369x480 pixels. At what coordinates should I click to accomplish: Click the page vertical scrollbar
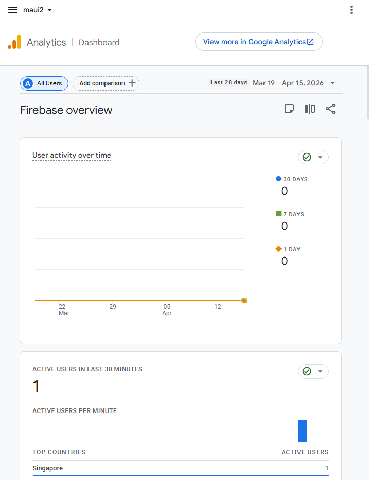click(x=367, y=93)
